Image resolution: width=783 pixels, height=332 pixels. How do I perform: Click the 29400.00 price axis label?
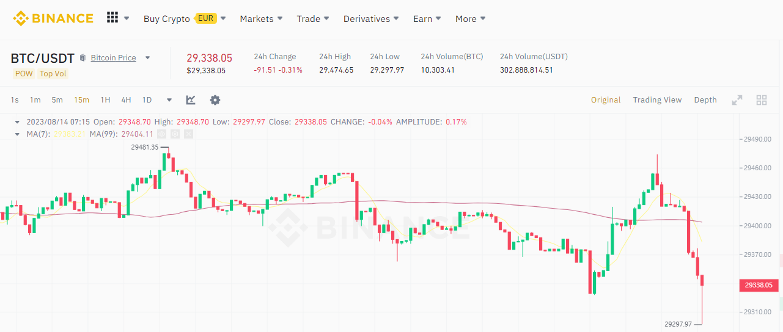757,226
